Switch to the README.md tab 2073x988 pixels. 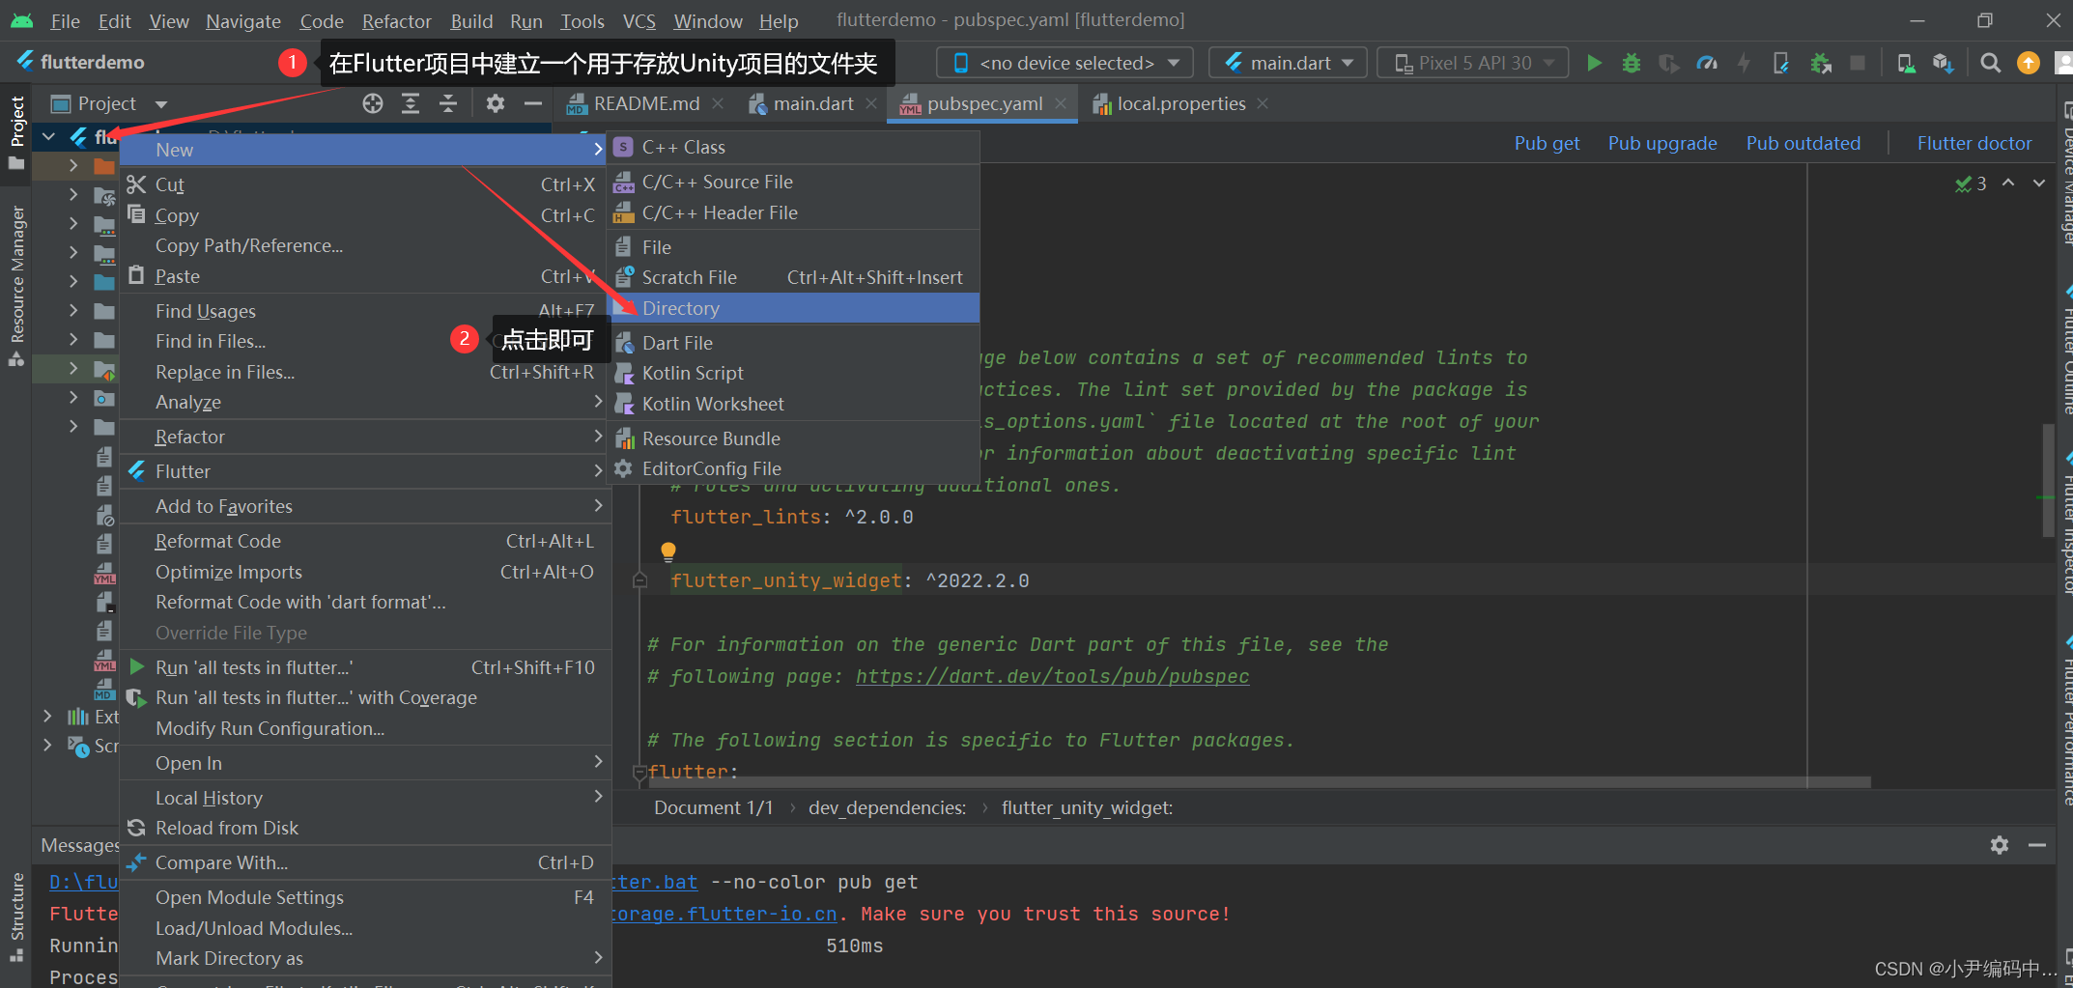(x=645, y=103)
